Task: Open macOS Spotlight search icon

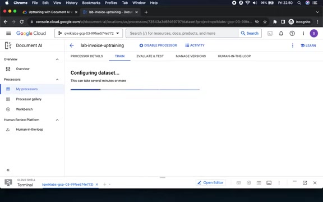Action: 299,3
